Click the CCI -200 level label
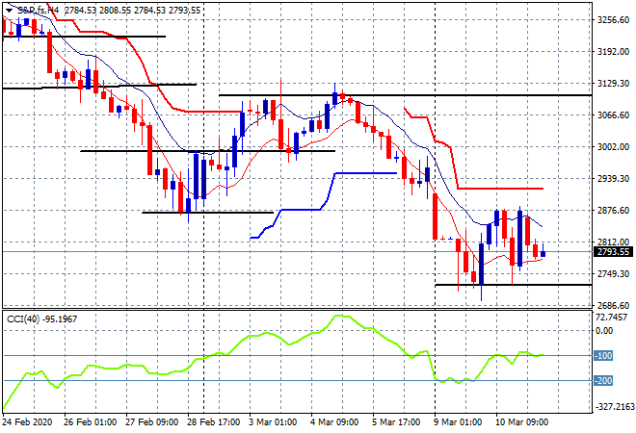Image resolution: width=636 pixels, height=433 pixels. tap(603, 381)
